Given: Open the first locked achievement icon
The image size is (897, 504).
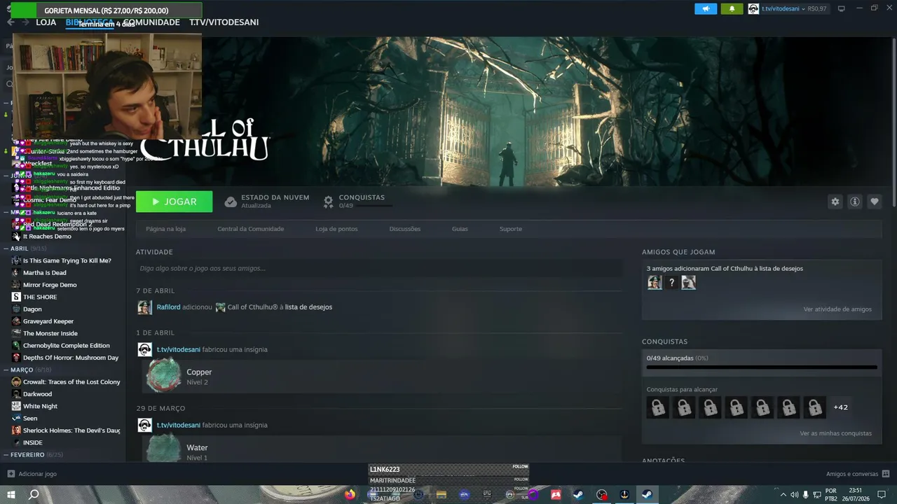Looking at the screenshot, I should [658, 407].
